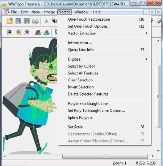This screenshot has width=163, height=166.
Task: Click the dashed-selection pencil icon at far right
Action: pos(159,21)
